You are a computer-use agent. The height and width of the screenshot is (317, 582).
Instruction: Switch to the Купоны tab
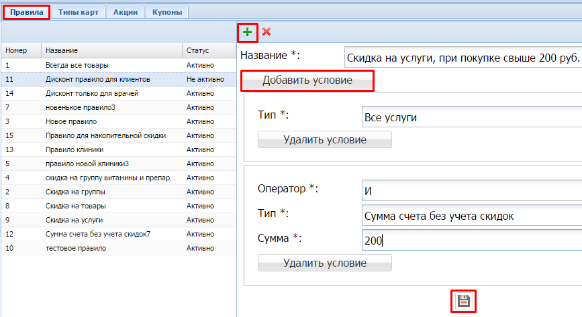point(166,12)
